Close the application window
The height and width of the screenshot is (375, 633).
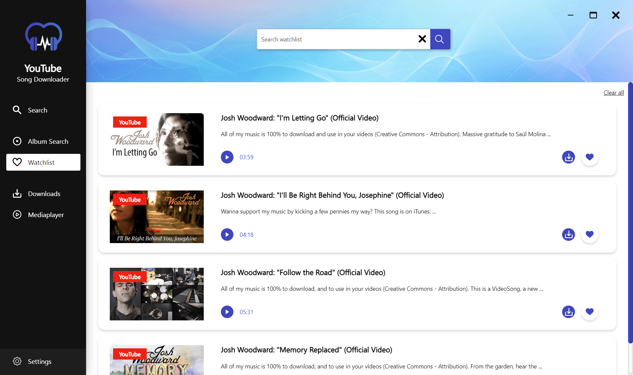pos(616,15)
